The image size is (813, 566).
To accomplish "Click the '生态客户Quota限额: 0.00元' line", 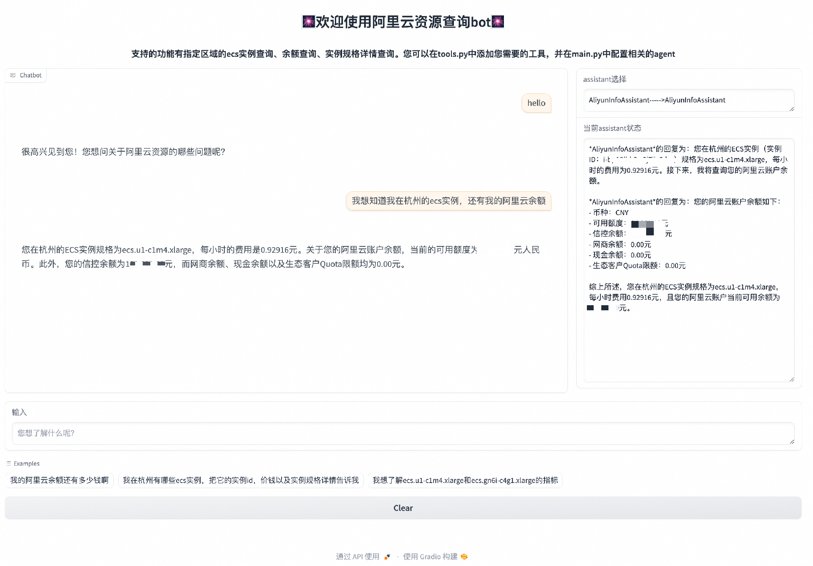I will [x=637, y=265].
